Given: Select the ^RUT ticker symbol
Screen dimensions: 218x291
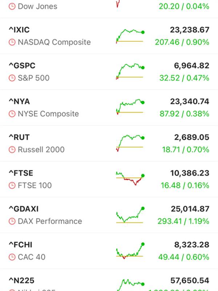Looking at the screenshot, I should [19, 137].
